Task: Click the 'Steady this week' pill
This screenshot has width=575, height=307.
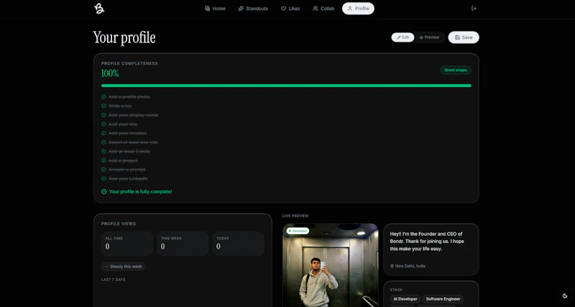Action: pos(123,266)
